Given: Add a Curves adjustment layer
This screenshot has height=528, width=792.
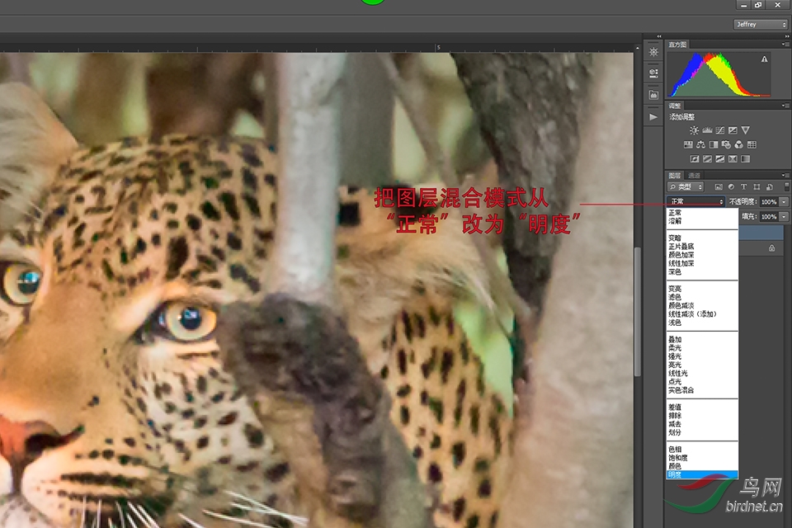Looking at the screenshot, I should coord(720,130).
